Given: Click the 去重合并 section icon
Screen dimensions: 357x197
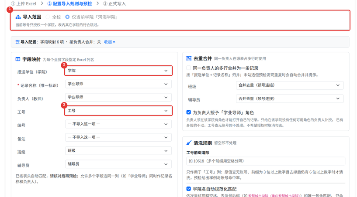Looking at the screenshot, I should click(x=189, y=58).
